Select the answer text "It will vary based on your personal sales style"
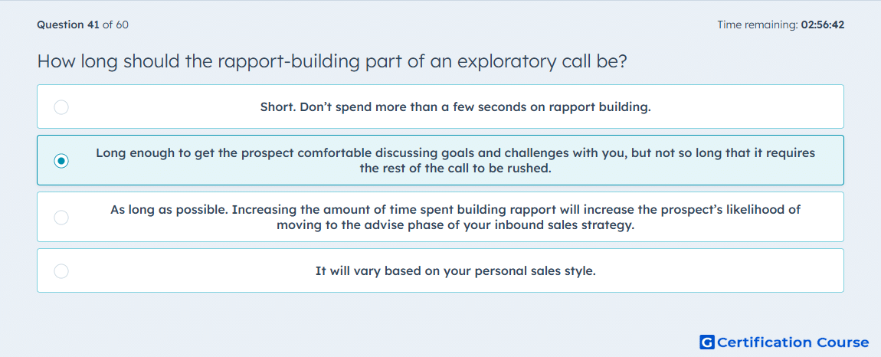 coord(456,271)
